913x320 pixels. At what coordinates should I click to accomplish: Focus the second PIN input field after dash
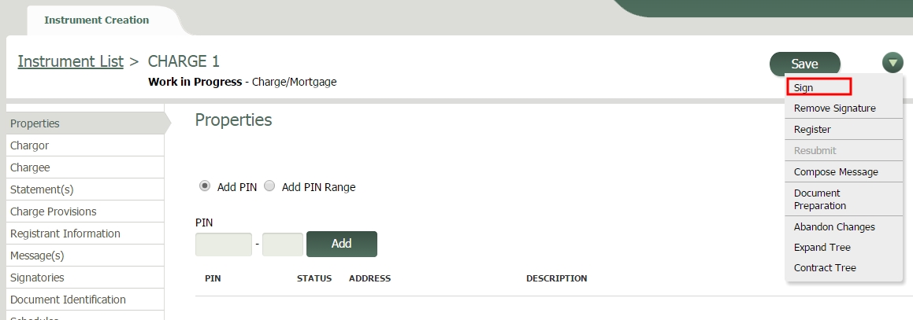point(282,245)
